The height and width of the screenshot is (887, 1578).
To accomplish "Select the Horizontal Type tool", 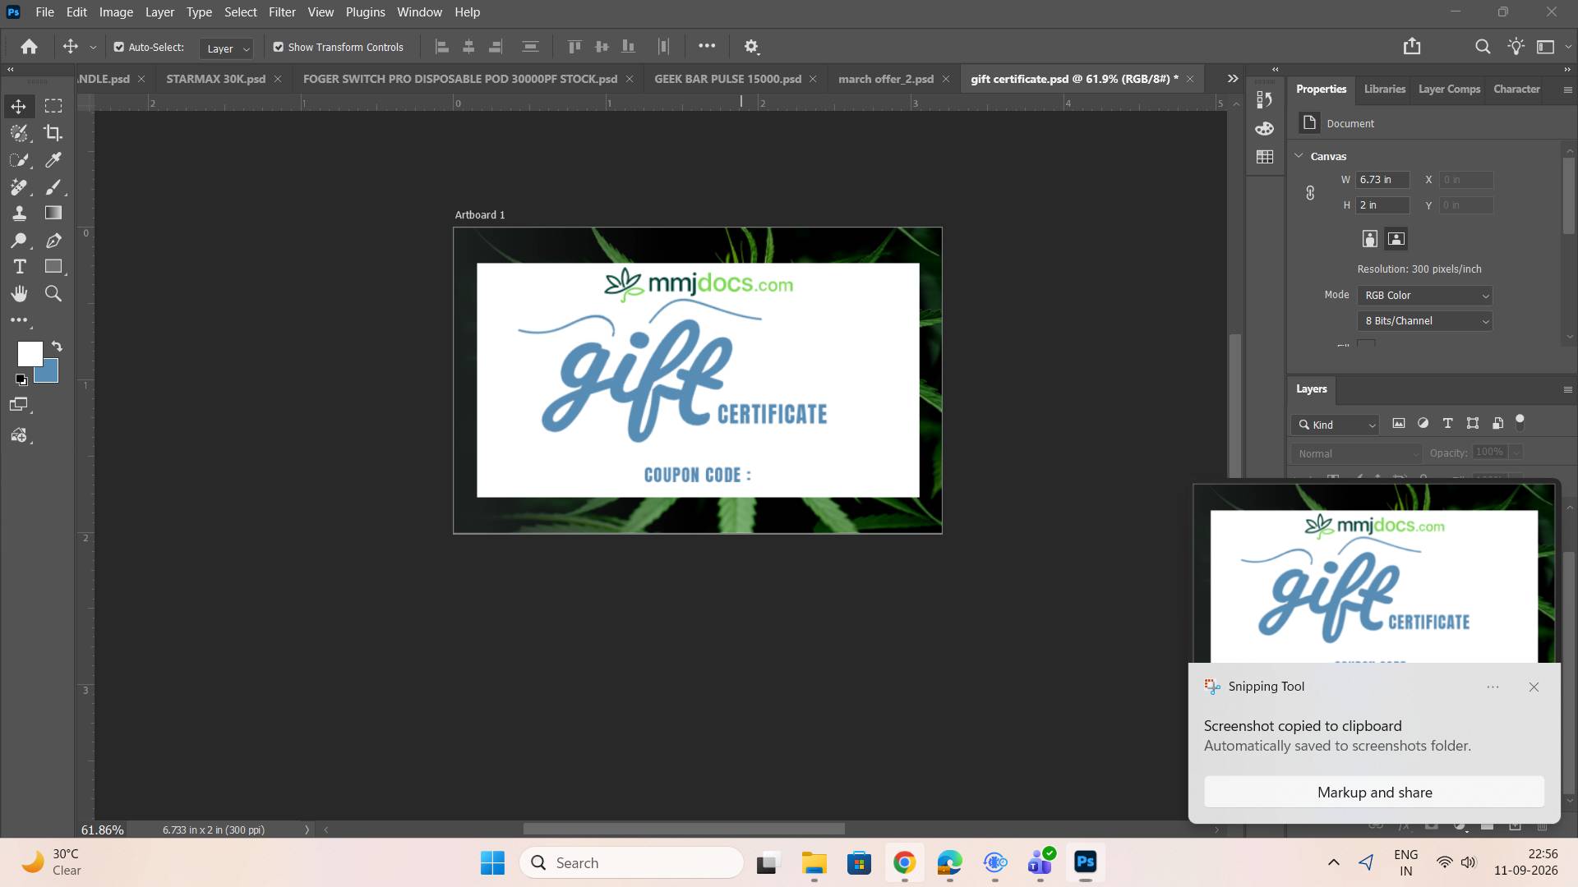I will coord(20,267).
